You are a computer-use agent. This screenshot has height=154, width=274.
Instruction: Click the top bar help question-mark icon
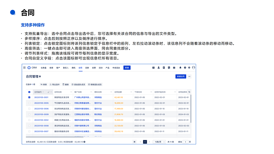[x=185, y=67]
